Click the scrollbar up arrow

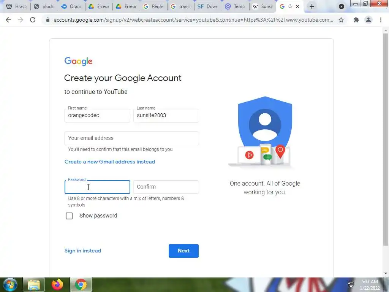386,30
